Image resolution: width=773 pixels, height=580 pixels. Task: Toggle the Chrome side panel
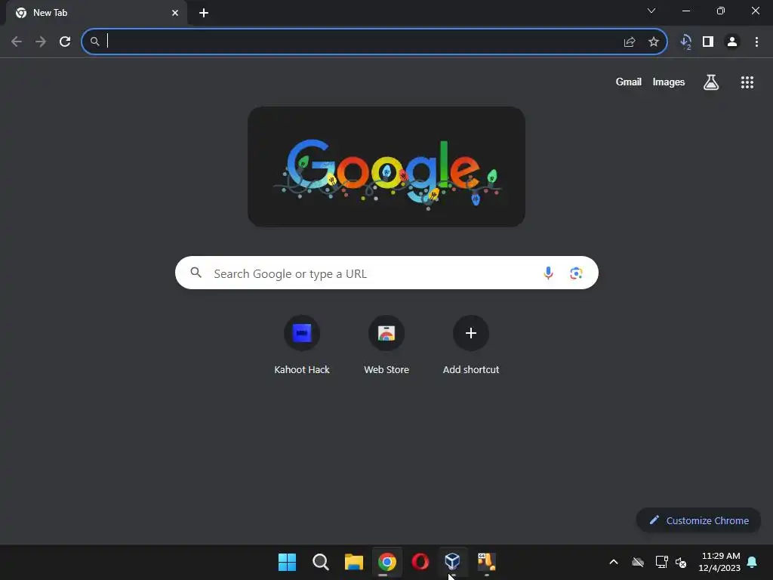coord(708,42)
